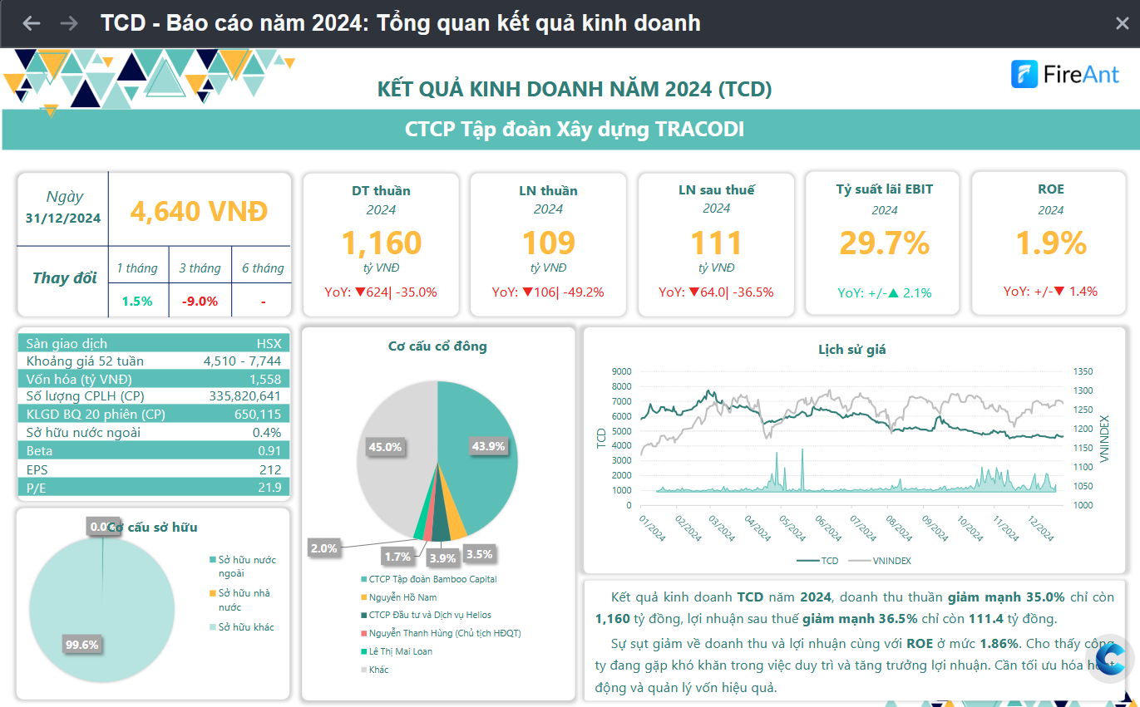Image resolution: width=1140 pixels, height=707 pixels.
Task: Select the Sở hữu nhà nước legend entry
Action: (241, 600)
